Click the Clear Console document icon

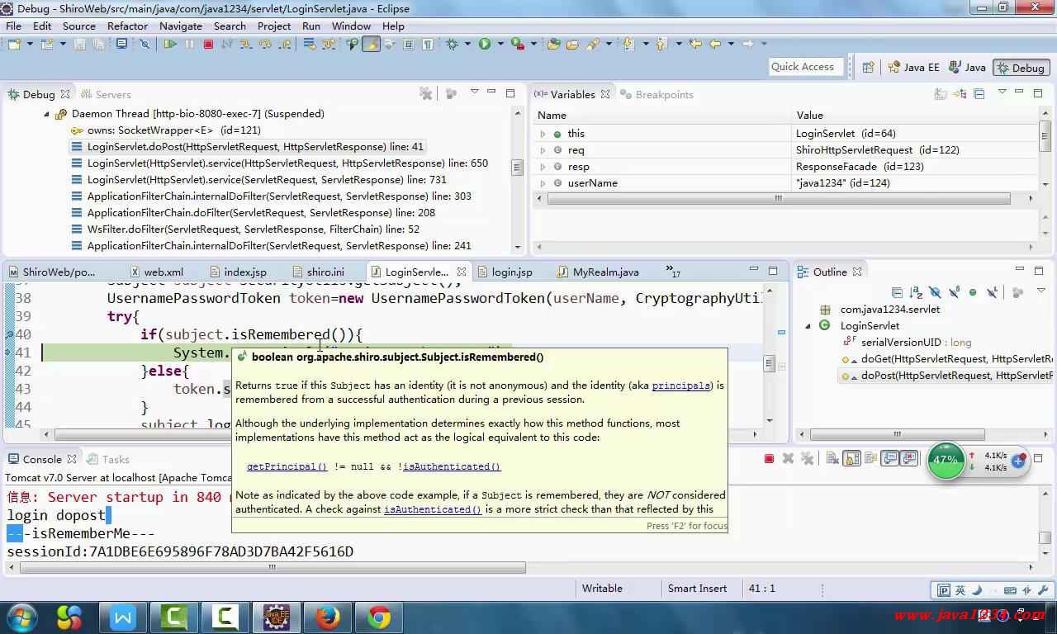(x=832, y=458)
